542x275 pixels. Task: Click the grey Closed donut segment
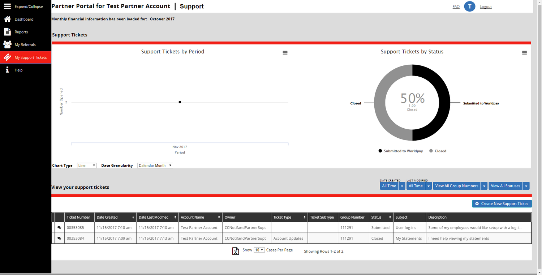click(380, 103)
